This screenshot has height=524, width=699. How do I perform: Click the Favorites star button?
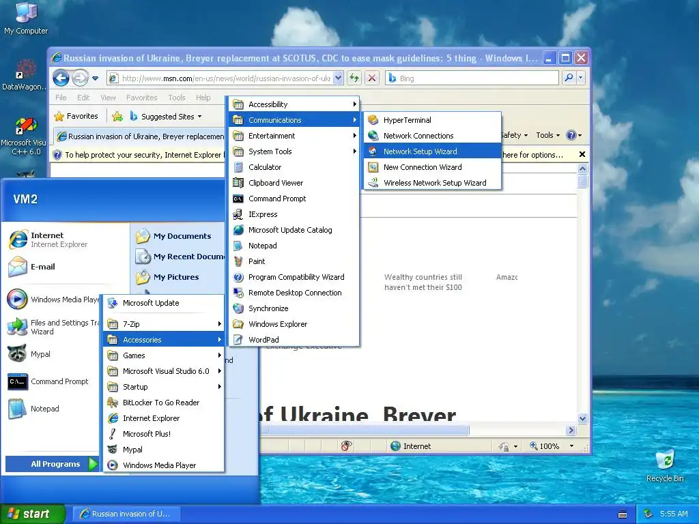[76, 116]
